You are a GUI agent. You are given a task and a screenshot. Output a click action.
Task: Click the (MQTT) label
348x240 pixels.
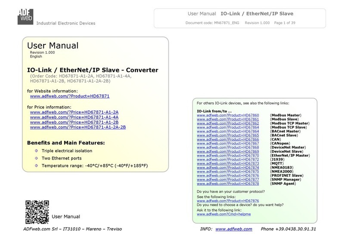[x=277, y=163]
